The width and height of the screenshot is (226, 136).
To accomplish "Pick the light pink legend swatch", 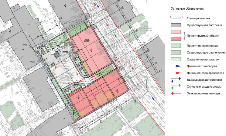I will click(x=176, y=32).
